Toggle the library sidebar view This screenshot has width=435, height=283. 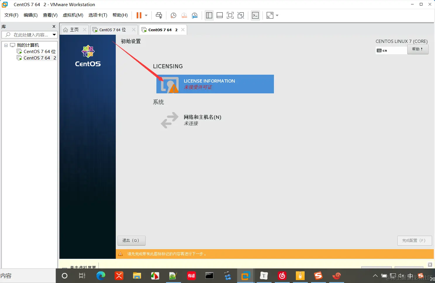209,15
